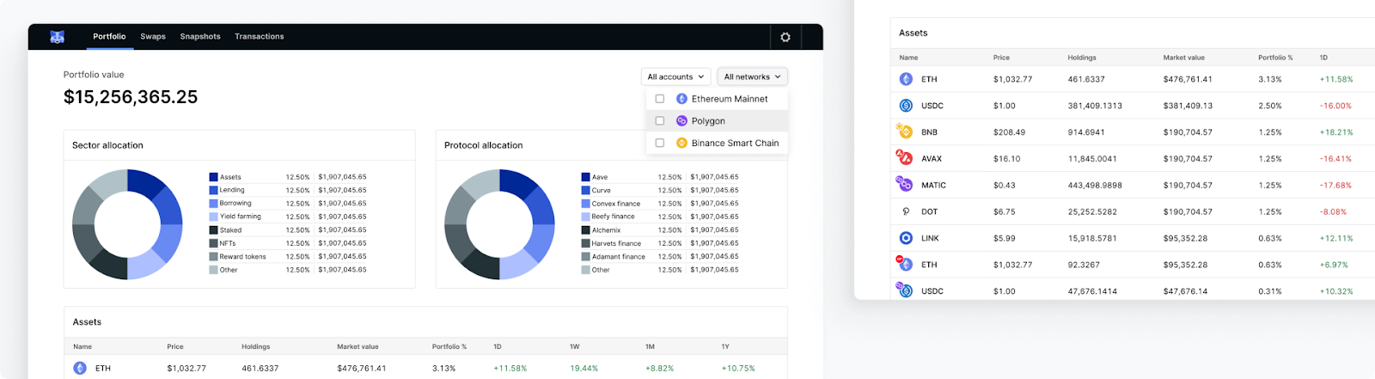Screen dimensions: 1375x379
Task: Open settings gear icon
Action: tap(785, 37)
